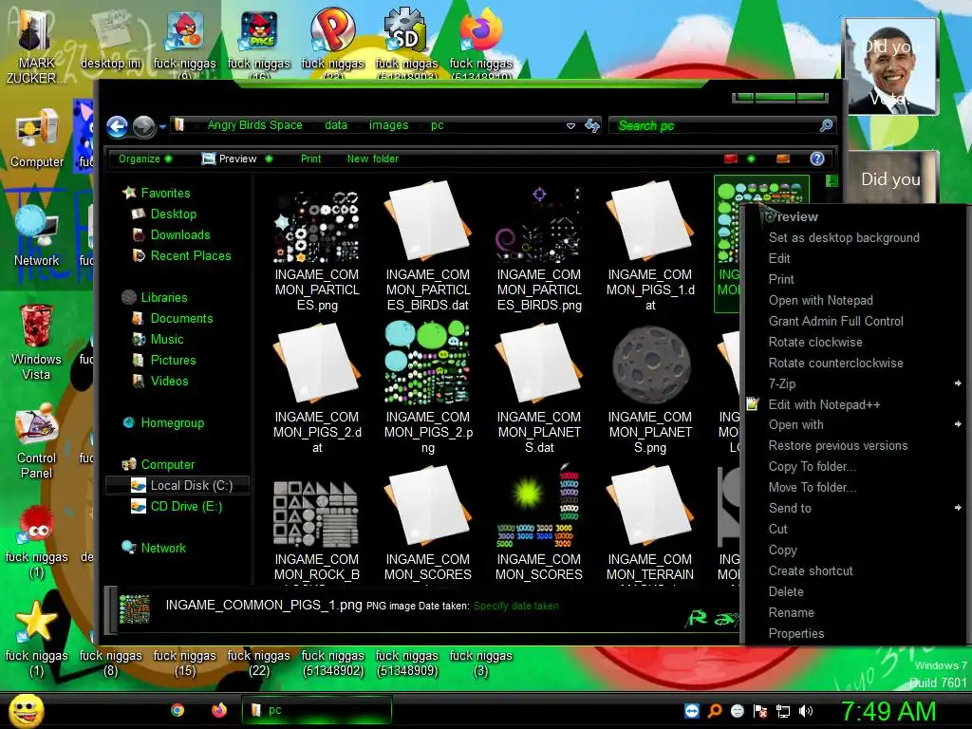Image resolution: width=972 pixels, height=729 pixels.
Task: Launch Firefox from the taskbar
Action: click(219, 710)
